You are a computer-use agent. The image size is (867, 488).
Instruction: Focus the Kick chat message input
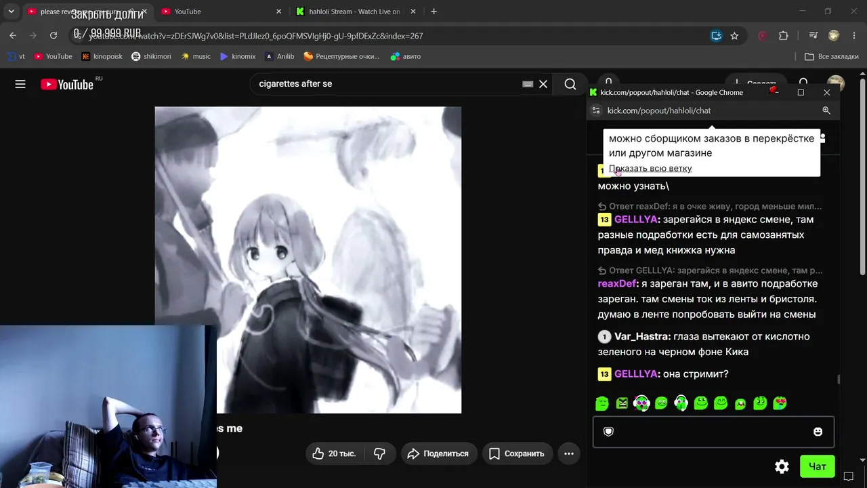coord(713,432)
